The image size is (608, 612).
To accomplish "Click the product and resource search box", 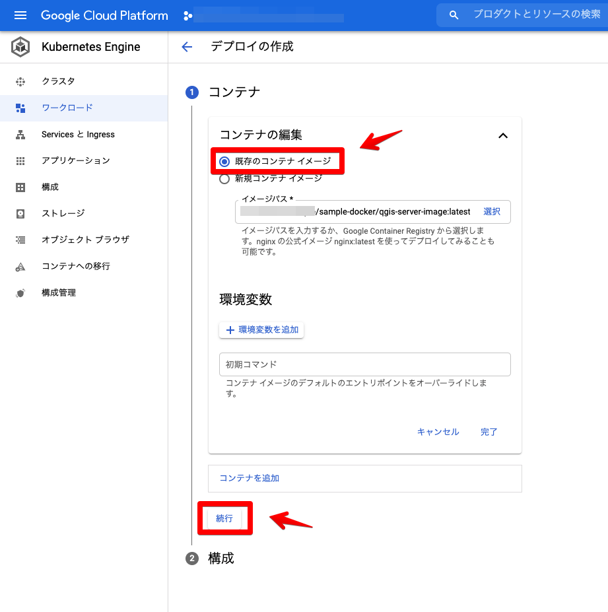I will coord(522,15).
